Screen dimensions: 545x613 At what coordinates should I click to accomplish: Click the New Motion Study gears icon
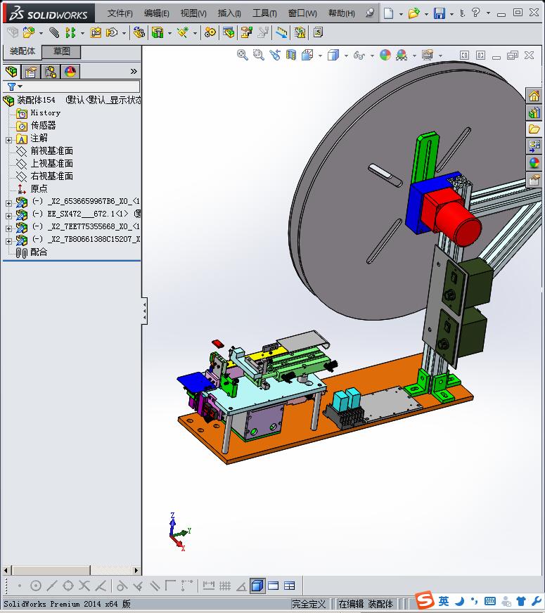(x=210, y=32)
